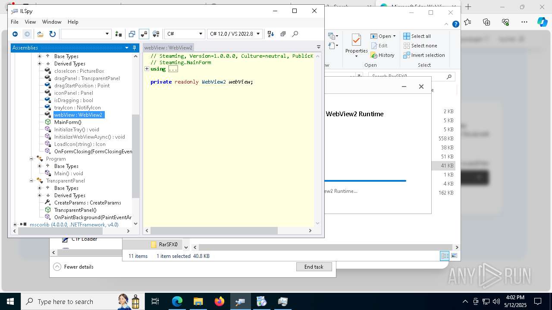Open an assembly file in ILSpy
This screenshot has width=552, height=310.
click(x=40, y=34)
